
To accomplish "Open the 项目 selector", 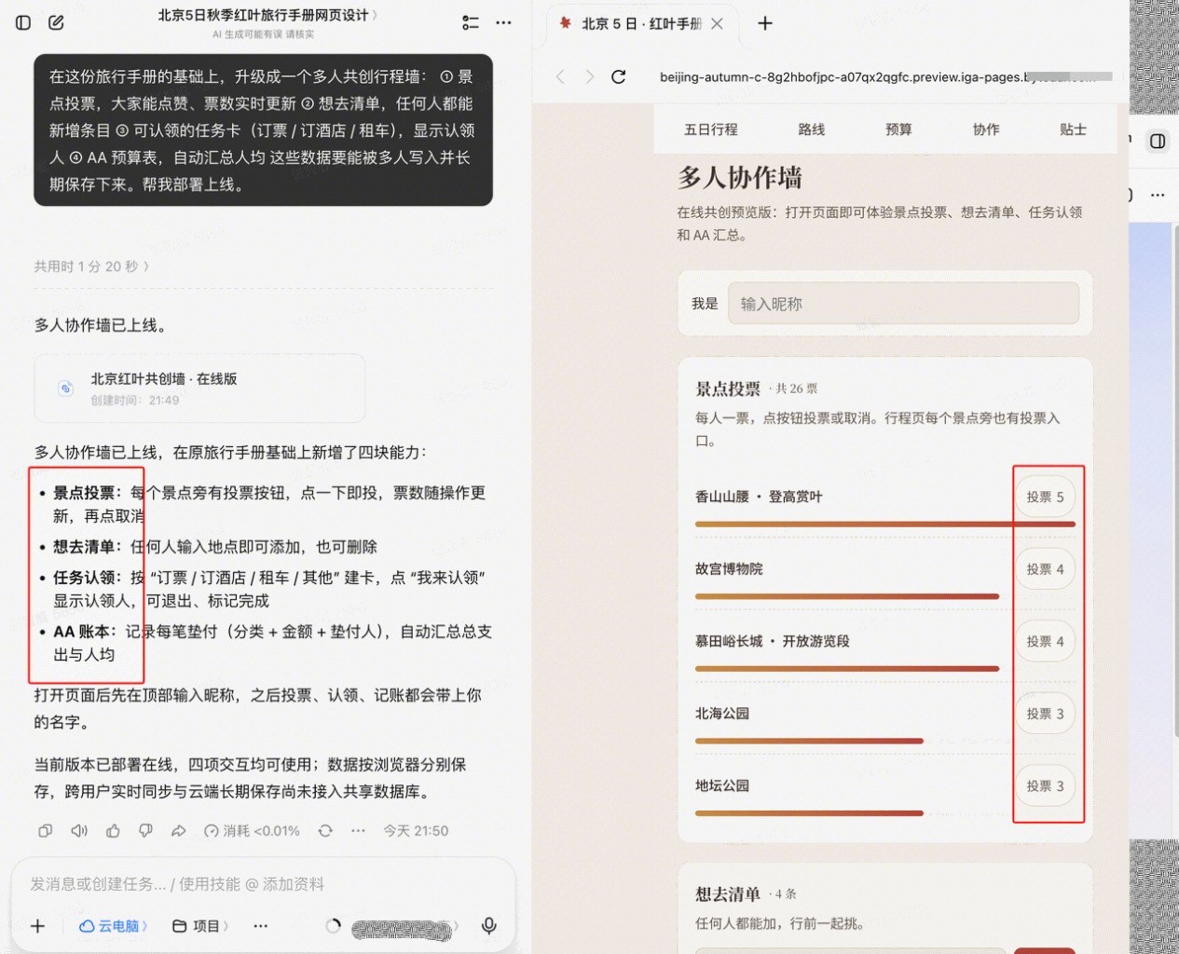I will tap(199, 925).
